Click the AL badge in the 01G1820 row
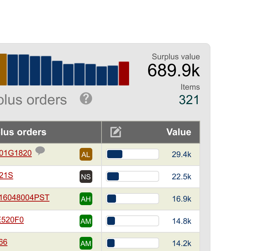 pyautogui.click(x=86, y=154)
